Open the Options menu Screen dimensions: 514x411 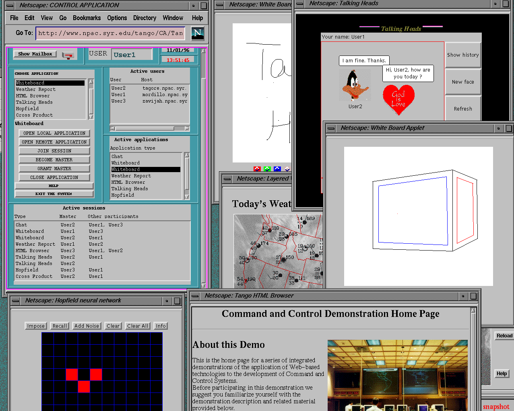pos(117,18)
